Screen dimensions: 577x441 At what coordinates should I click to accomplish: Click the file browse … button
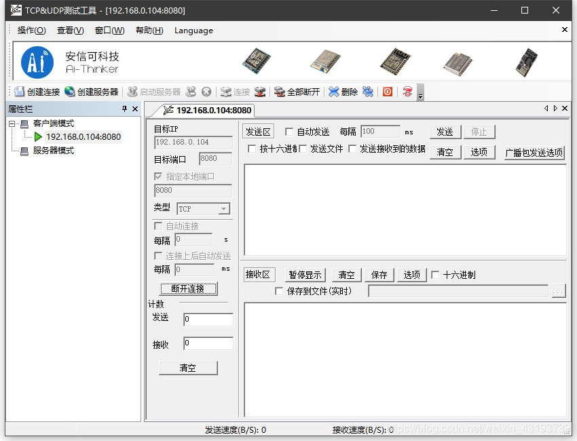(x=558, y=292)
